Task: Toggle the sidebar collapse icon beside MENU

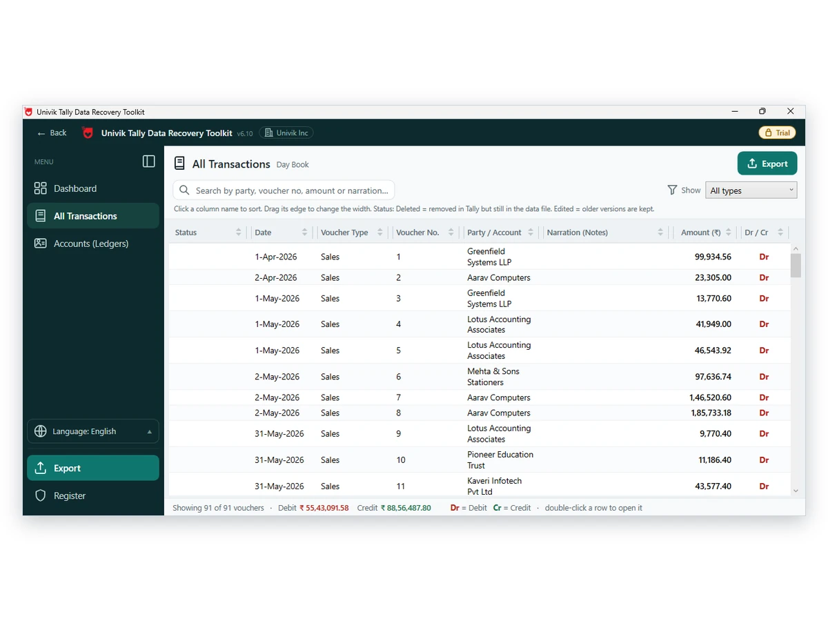Action: tap(148, 161)
